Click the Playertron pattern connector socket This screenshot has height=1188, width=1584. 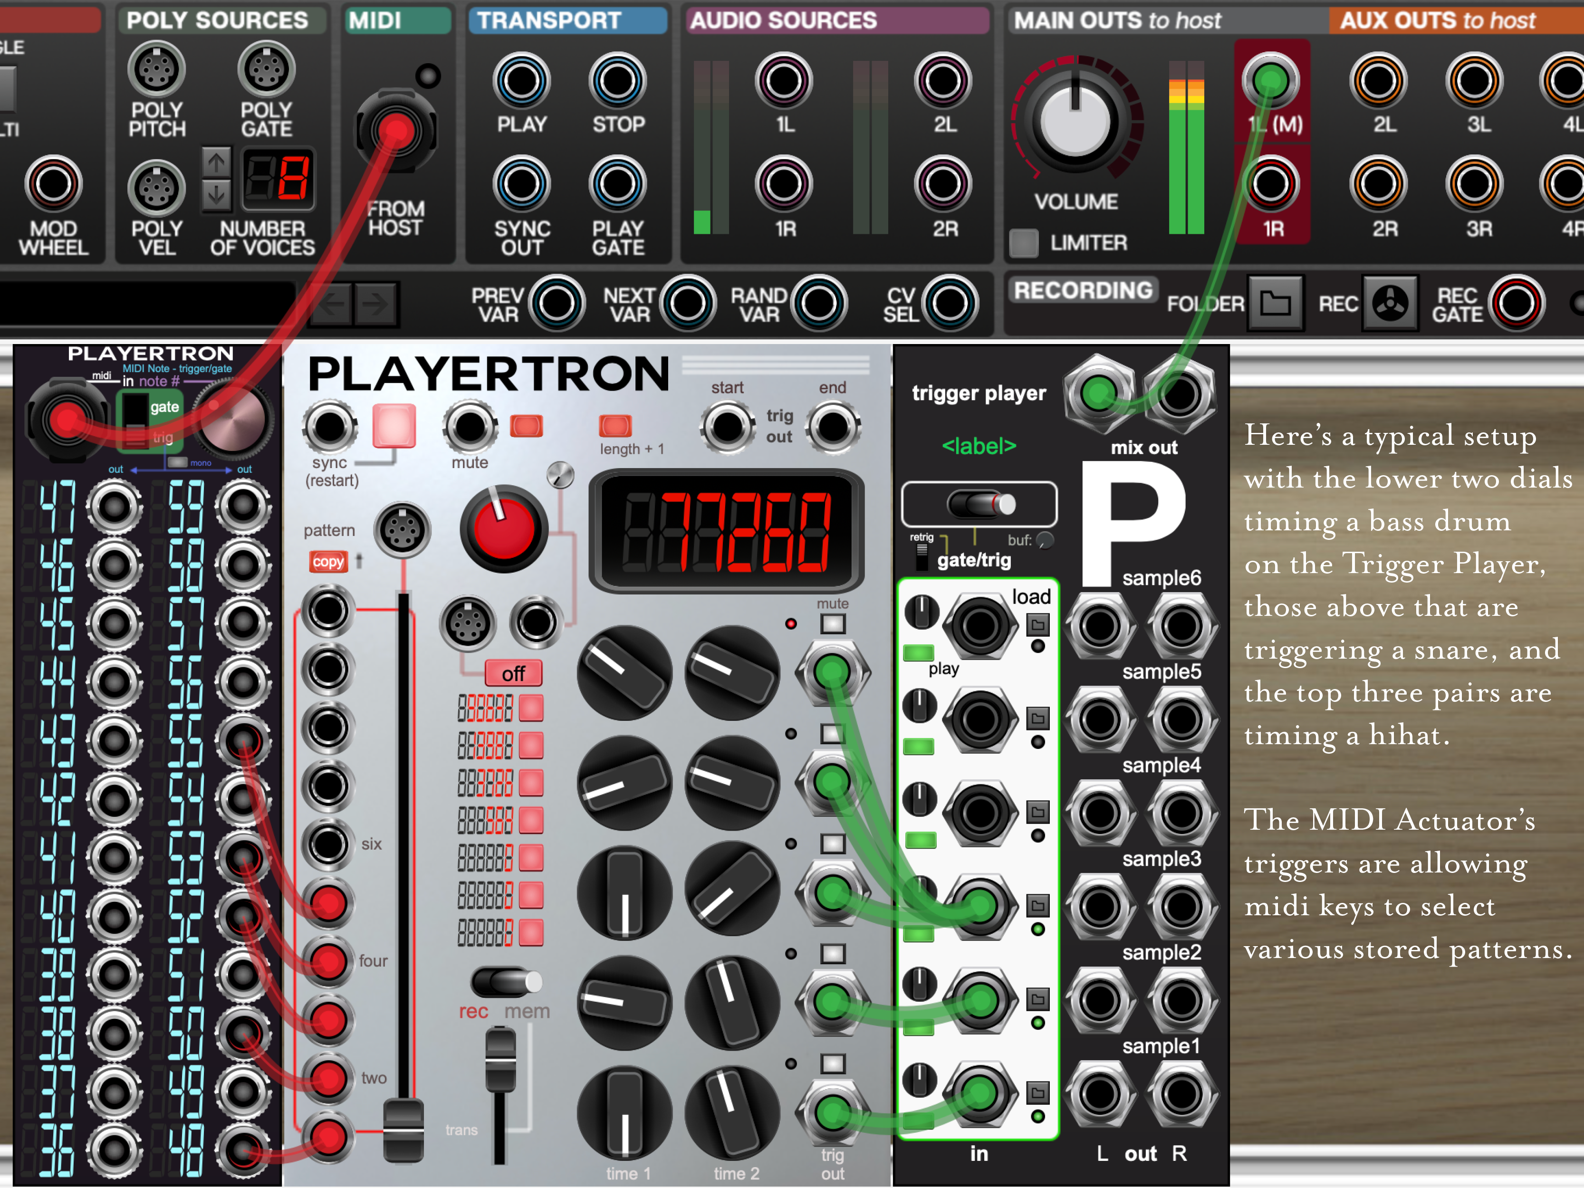coord(402,531)
